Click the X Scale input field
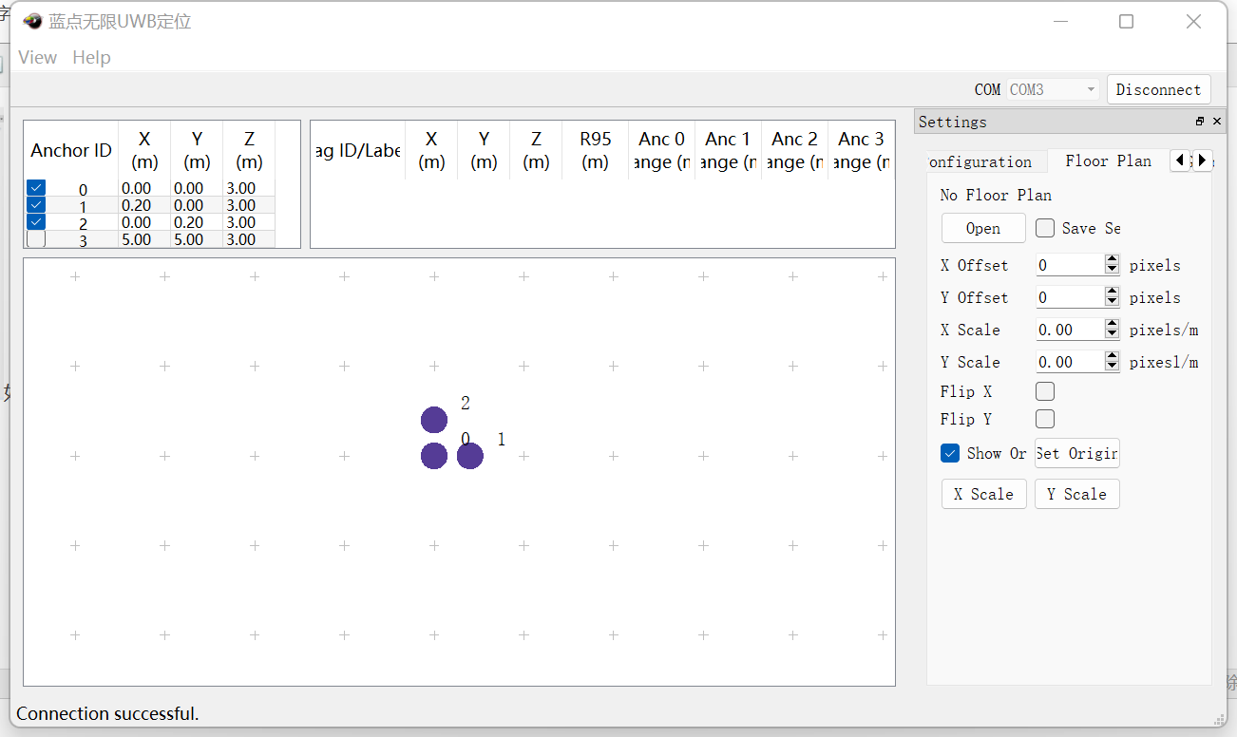Viewport: 1237px width, 737px height. [x=1068, y=330]
